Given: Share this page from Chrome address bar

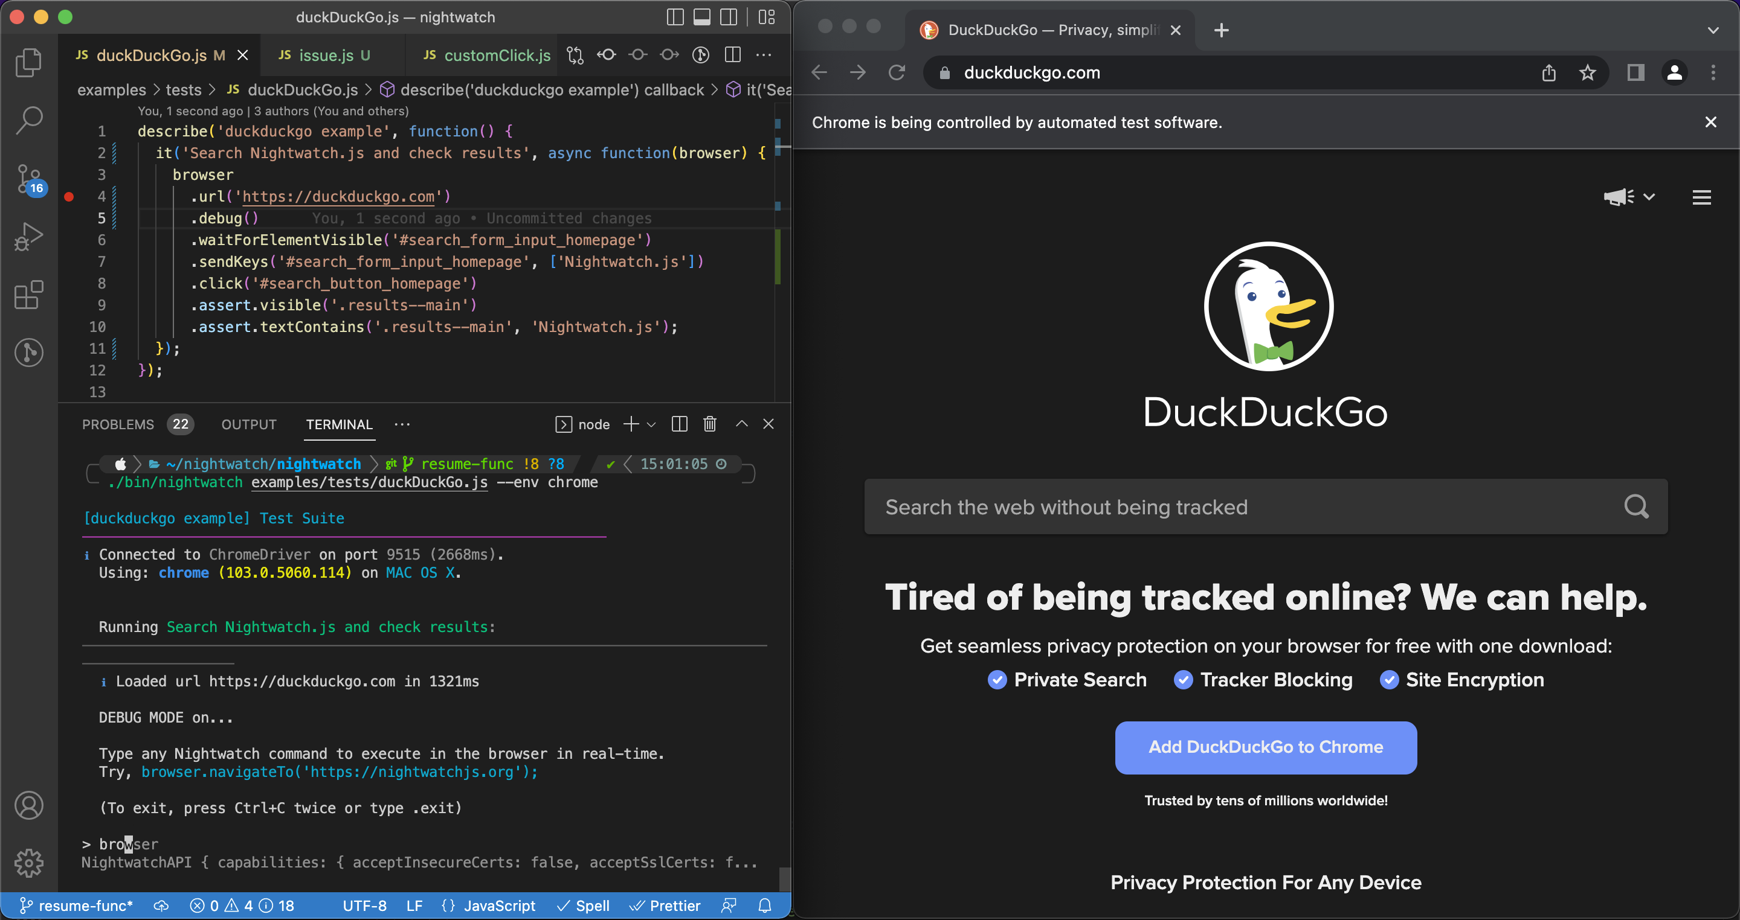Looking at the screenshot, I should (1549, 72).
